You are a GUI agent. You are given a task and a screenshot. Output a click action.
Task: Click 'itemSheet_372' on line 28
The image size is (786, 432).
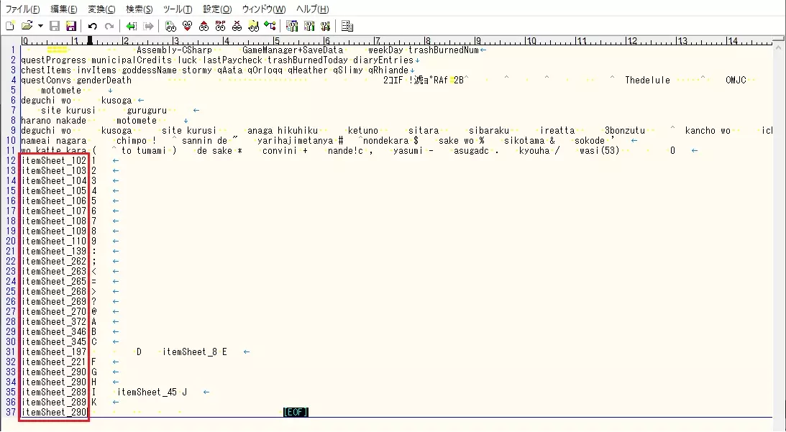(x=54, y=321)
